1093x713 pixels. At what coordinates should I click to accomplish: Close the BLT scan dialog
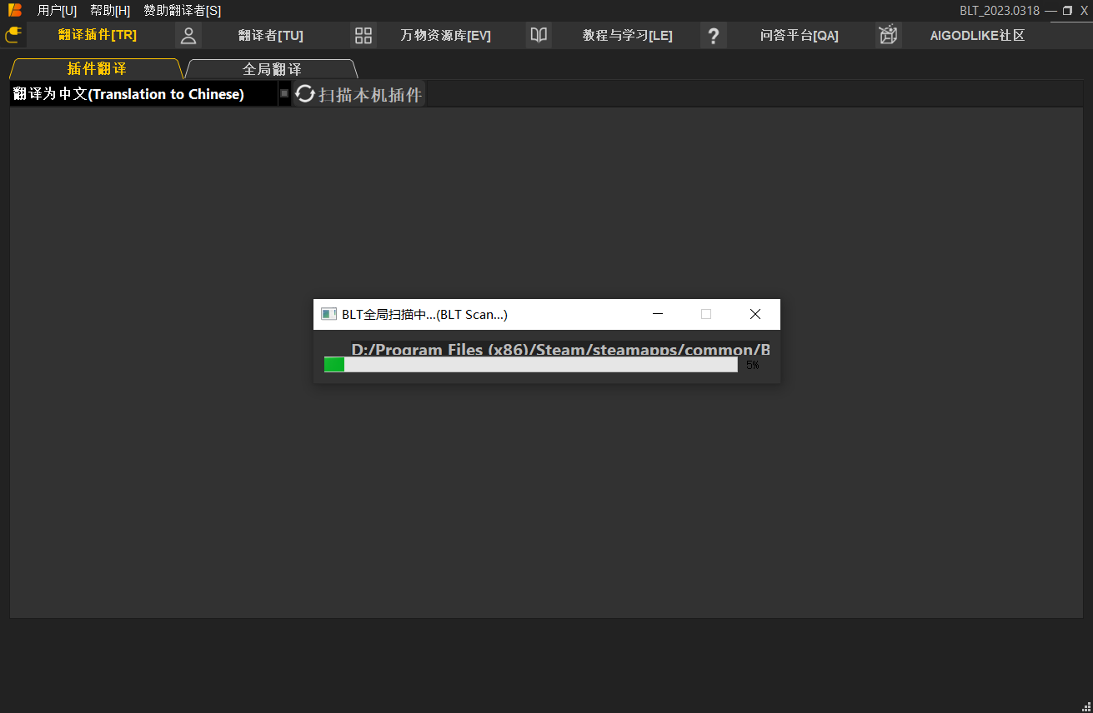755,314
